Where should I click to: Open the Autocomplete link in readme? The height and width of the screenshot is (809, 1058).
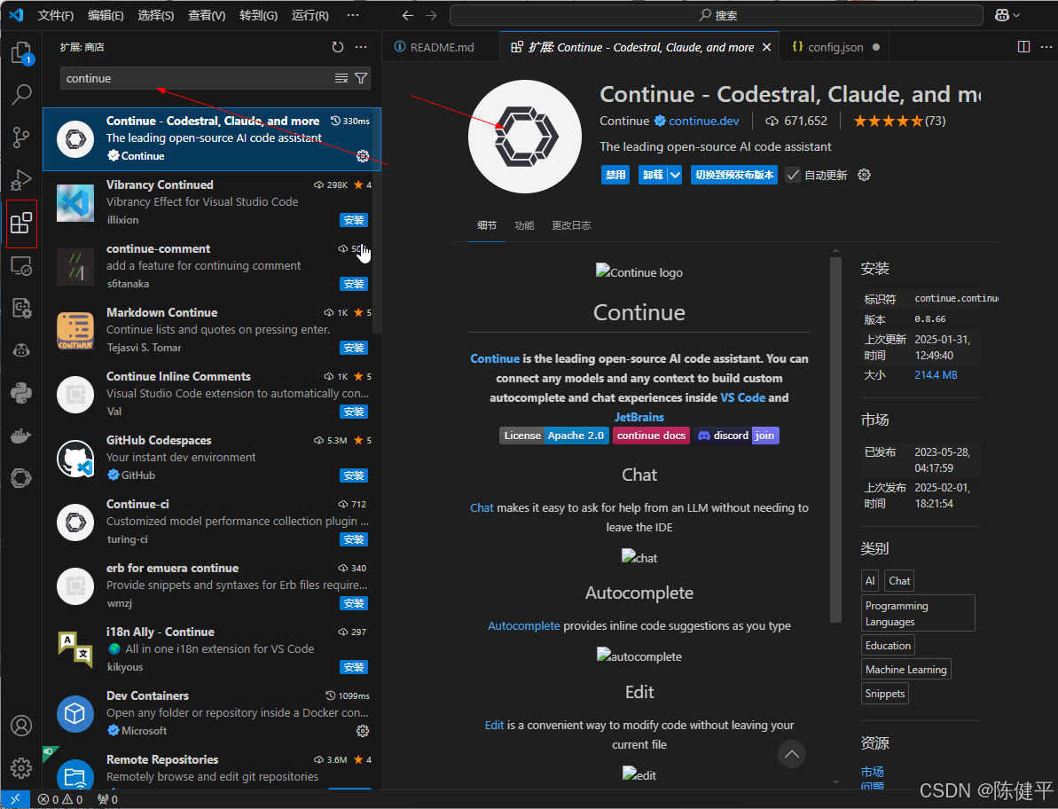pyautogui.click(x=523, y=625)
